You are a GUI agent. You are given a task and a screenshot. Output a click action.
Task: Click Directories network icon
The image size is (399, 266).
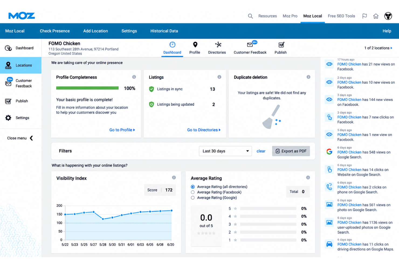218,44
